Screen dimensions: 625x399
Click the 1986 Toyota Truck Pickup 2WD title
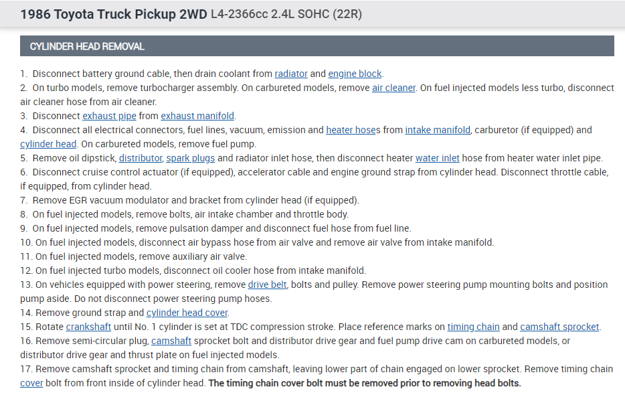tap(114, 14)
